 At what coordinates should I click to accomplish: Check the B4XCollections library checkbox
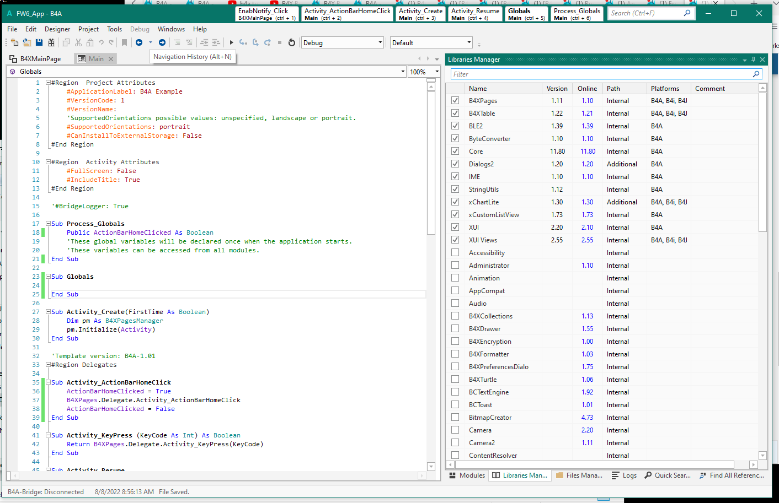(x=455, y=316)
